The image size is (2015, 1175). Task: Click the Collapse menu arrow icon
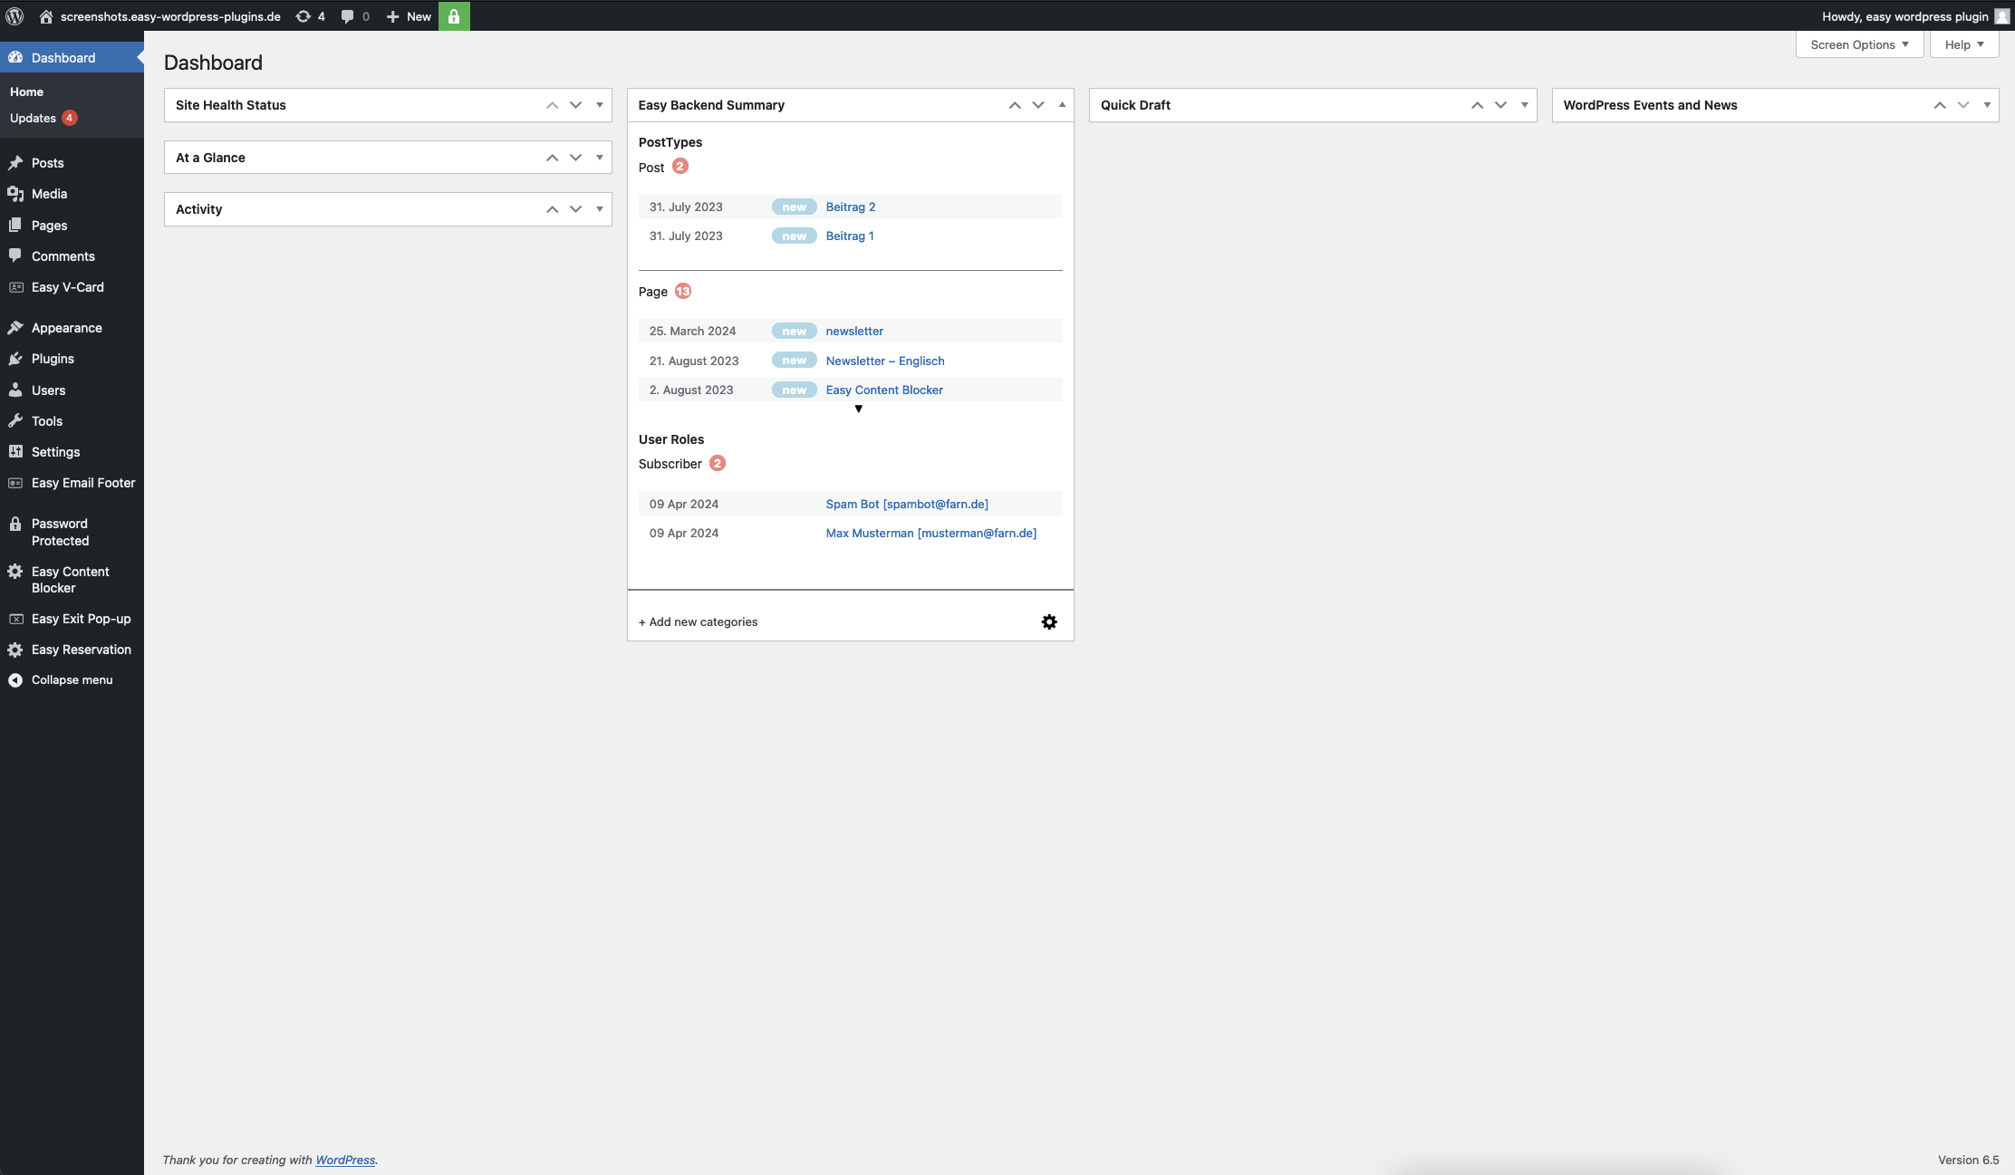15,680
